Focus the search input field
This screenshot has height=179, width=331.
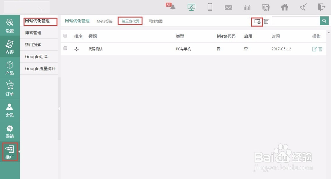tap(296, 21)
